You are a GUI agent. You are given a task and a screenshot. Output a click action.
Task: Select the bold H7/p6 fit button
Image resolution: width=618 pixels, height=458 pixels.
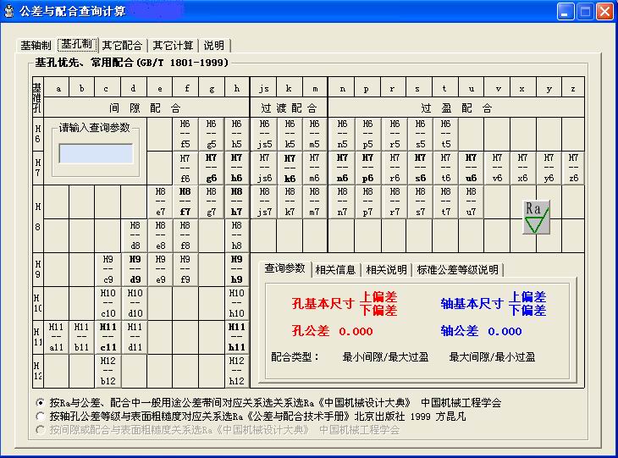click(x=367, y=168)
